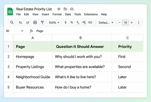Format as percent
This screenshot has height=102, width=151.
click(71, 22)
